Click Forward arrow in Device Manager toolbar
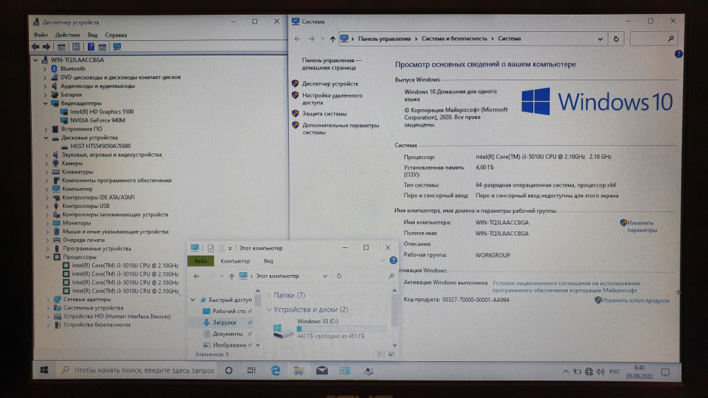The width and height of the screenshot is (708, 398). 46,47
